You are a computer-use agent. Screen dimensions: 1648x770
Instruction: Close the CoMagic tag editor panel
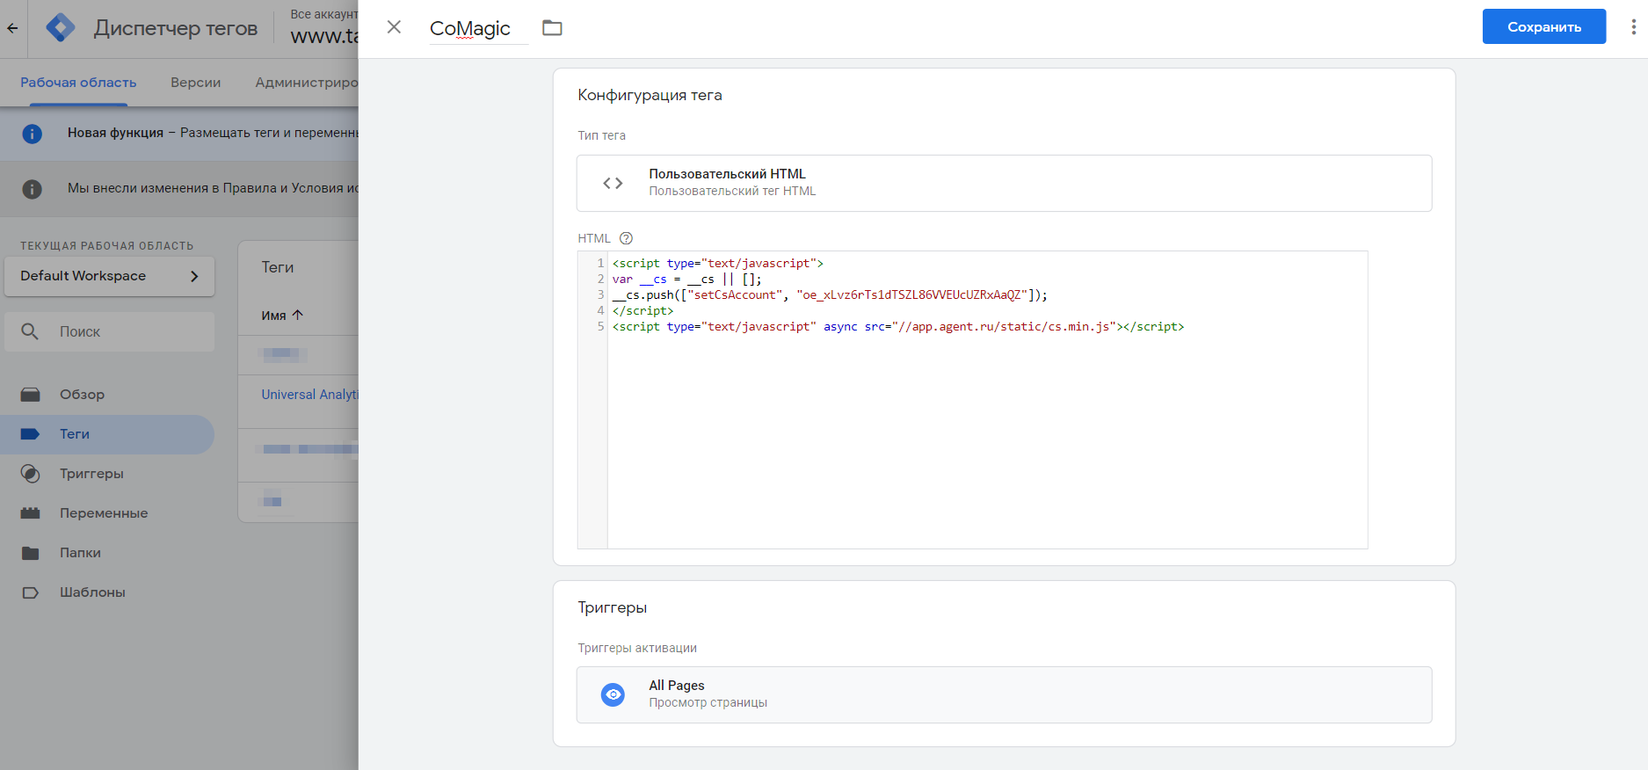(x=394, y=27)
